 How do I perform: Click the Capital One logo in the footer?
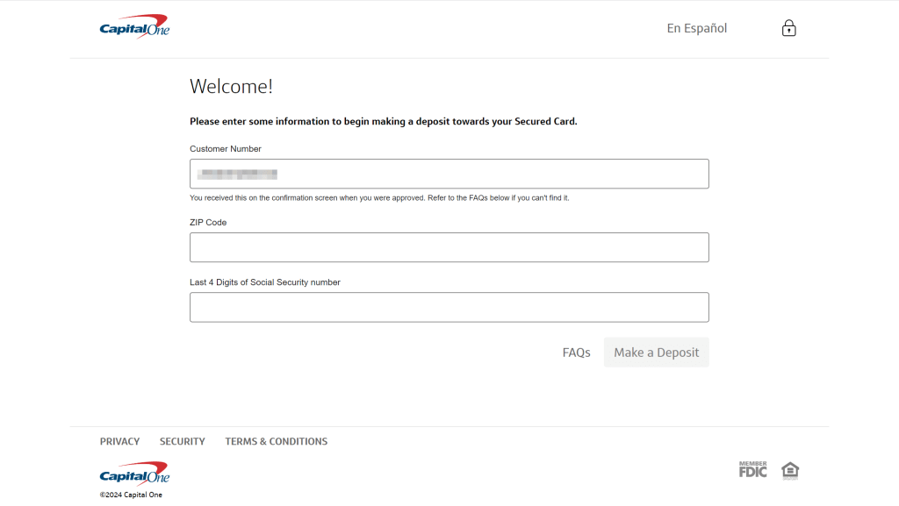[x=134, y=474]
